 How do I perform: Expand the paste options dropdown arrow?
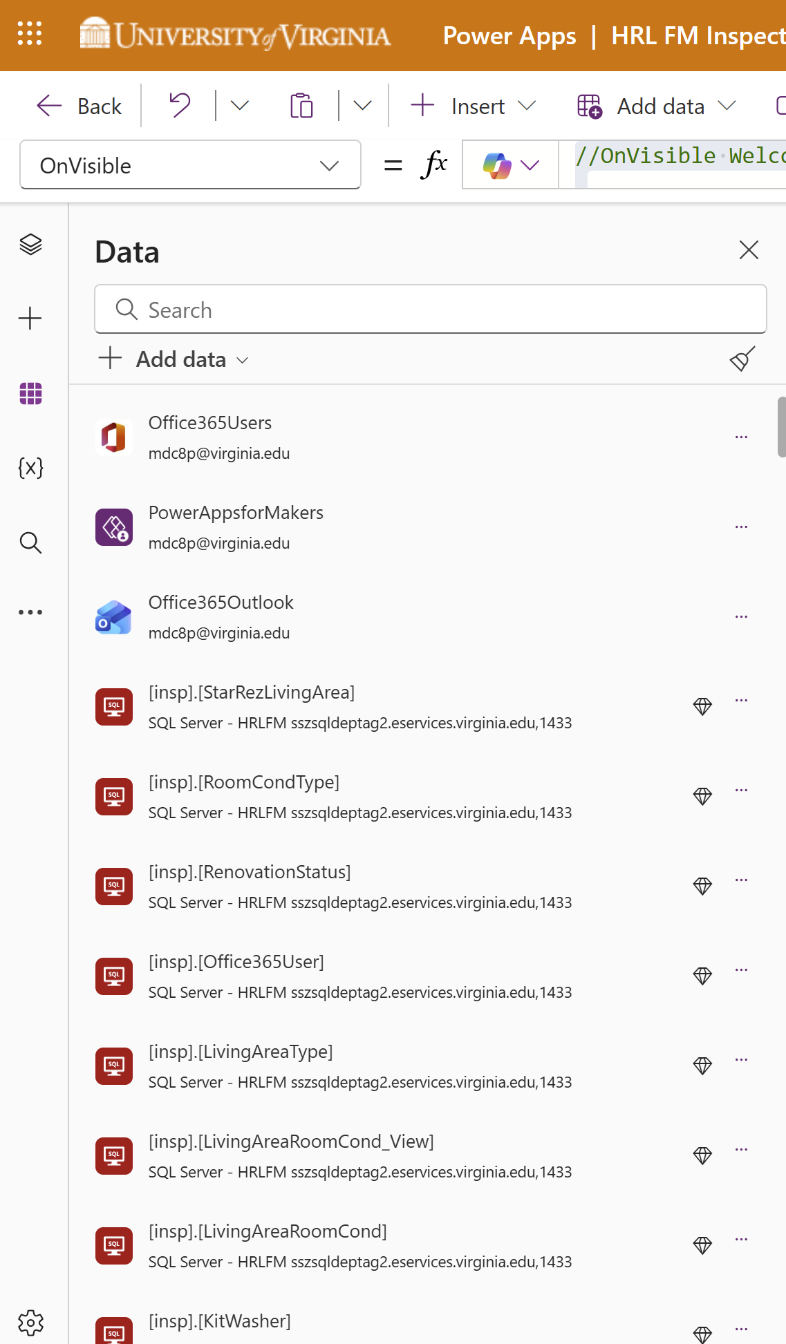tap(362, 106)
